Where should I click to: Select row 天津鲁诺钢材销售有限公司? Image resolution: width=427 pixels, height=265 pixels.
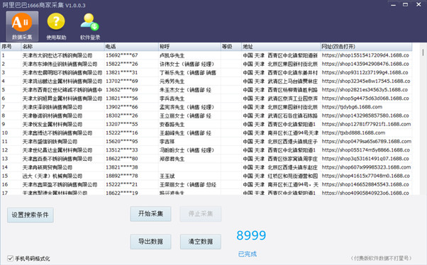point(206,115)
